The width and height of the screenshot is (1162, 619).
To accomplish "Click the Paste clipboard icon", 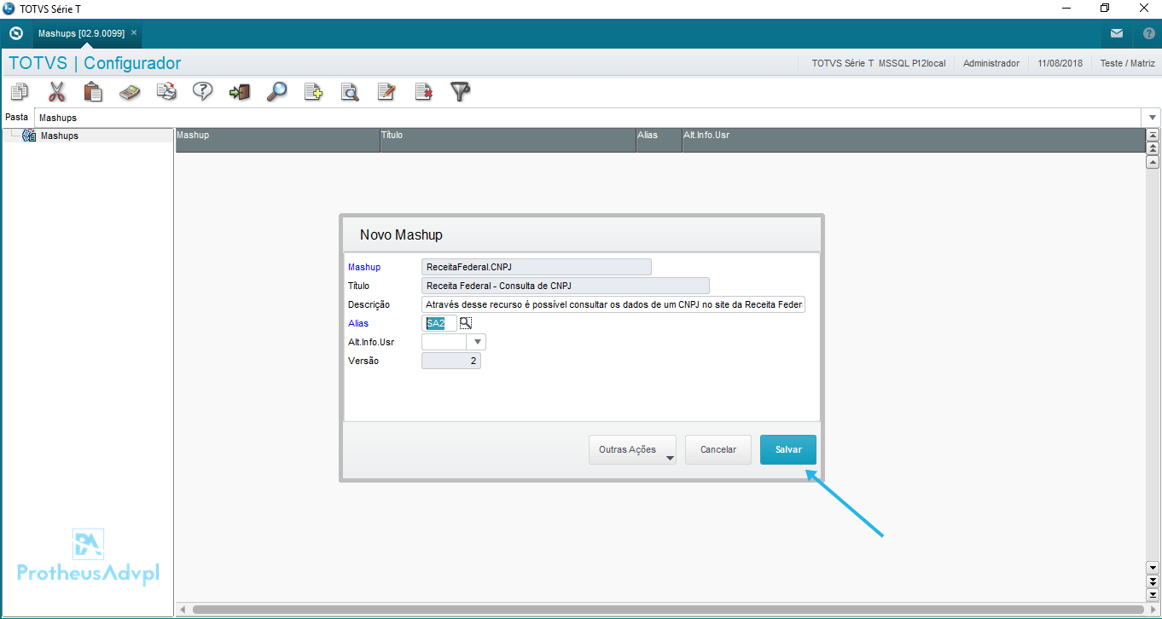I will click(93, 91).
